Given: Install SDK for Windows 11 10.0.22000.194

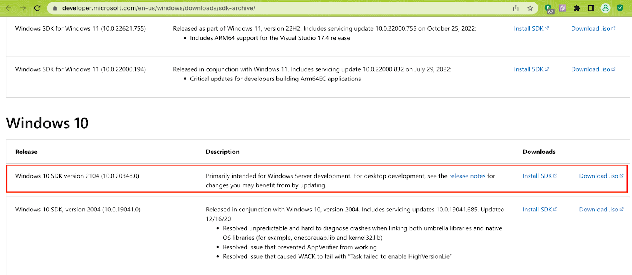Looking at the screenshot, I should point(531,69).
